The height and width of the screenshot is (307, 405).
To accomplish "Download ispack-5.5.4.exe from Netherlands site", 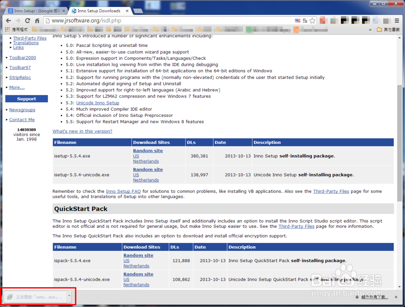I will [136, 266].
